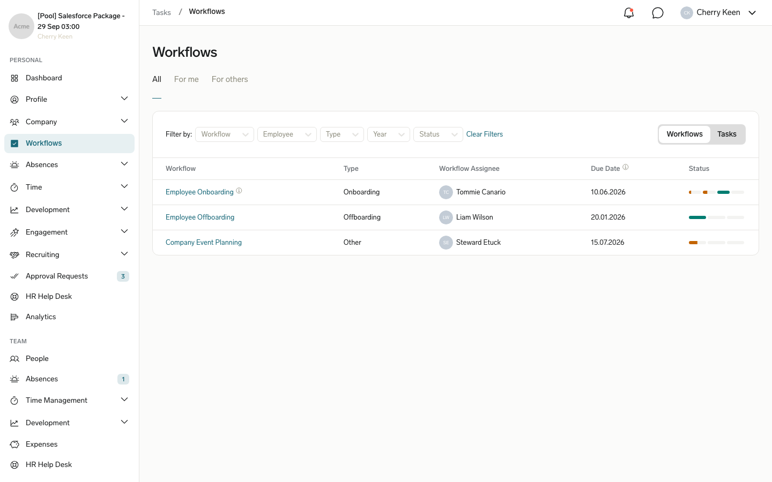Click the People icon under Team
This screenshot has height=482, width=772.
pos(14,359)
